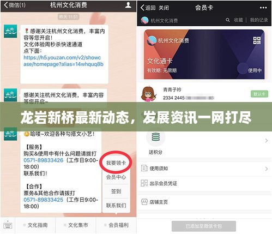The width and height of the screenshot is (272, 234).
Task: Open the 会员福利 bottom menu
Action: pyautogui.click(x=116, y=225)
